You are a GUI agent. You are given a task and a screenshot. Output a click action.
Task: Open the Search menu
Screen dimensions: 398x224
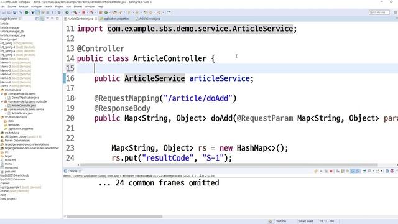coord(49,7)
